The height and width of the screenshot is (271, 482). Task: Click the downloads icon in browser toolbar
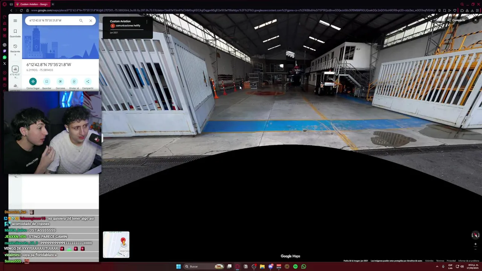473,11
